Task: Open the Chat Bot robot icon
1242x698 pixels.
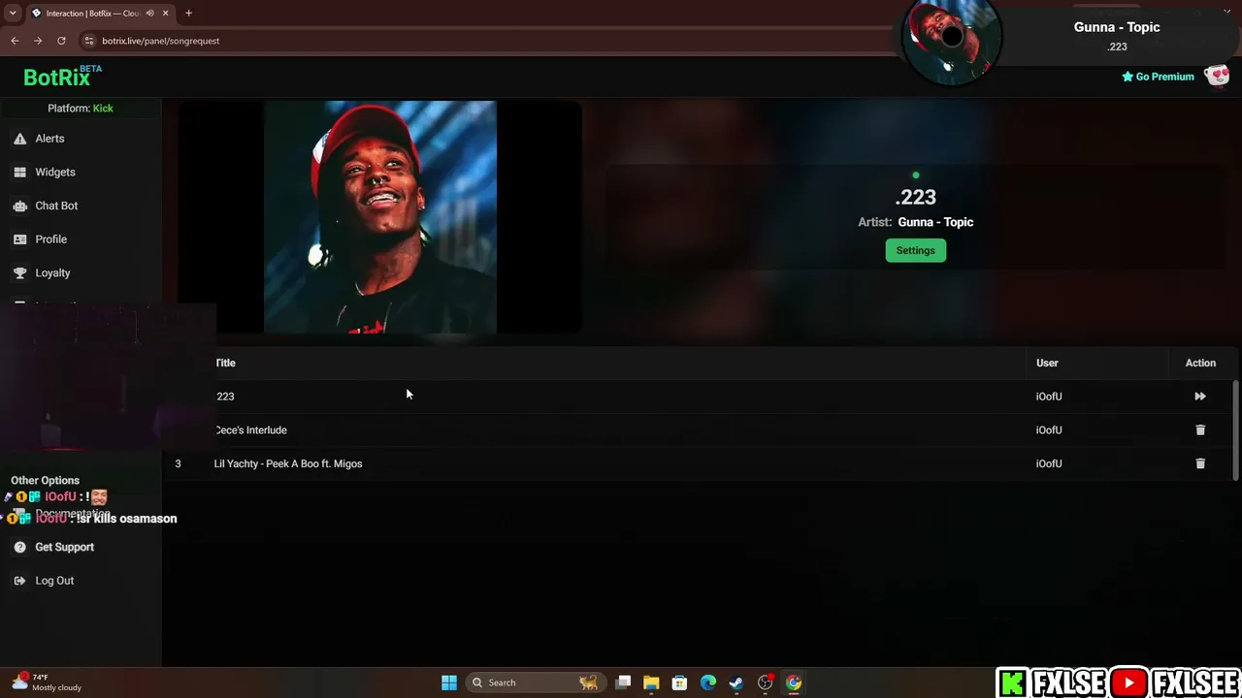Action: point(19,206)
